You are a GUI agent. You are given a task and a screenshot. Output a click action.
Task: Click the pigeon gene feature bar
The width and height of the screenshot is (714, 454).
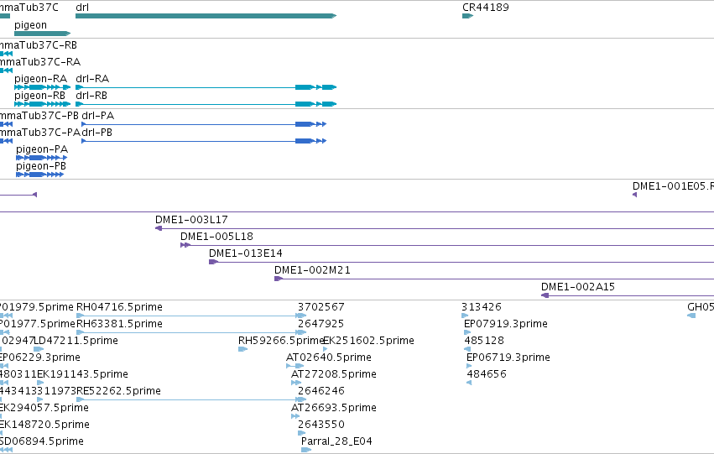(42, 34)
